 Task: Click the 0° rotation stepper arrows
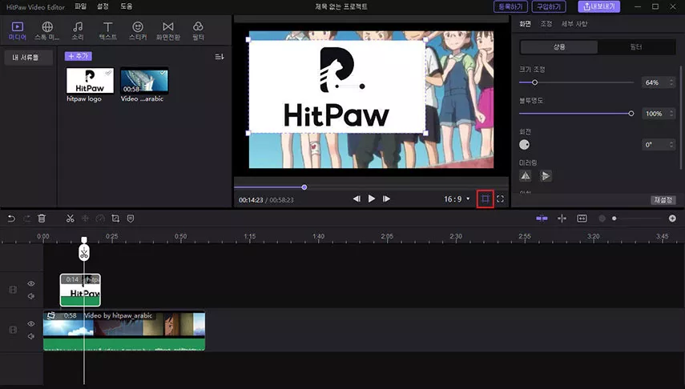tap(671, 145)
